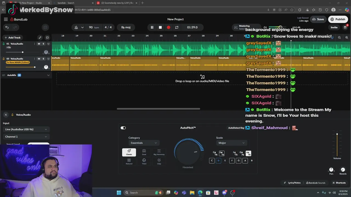This screenshot has height=197, width=351.
Task: Open the B♭ maj key selector
Action: point(126,27)
